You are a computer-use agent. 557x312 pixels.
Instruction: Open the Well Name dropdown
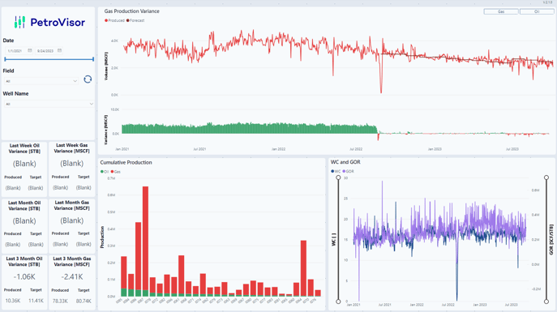[x=49, y=104]
